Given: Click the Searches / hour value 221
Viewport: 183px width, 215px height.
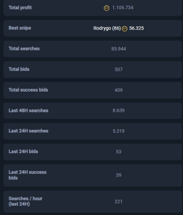Looking at the screenshot, I should (x=118, y=202).
